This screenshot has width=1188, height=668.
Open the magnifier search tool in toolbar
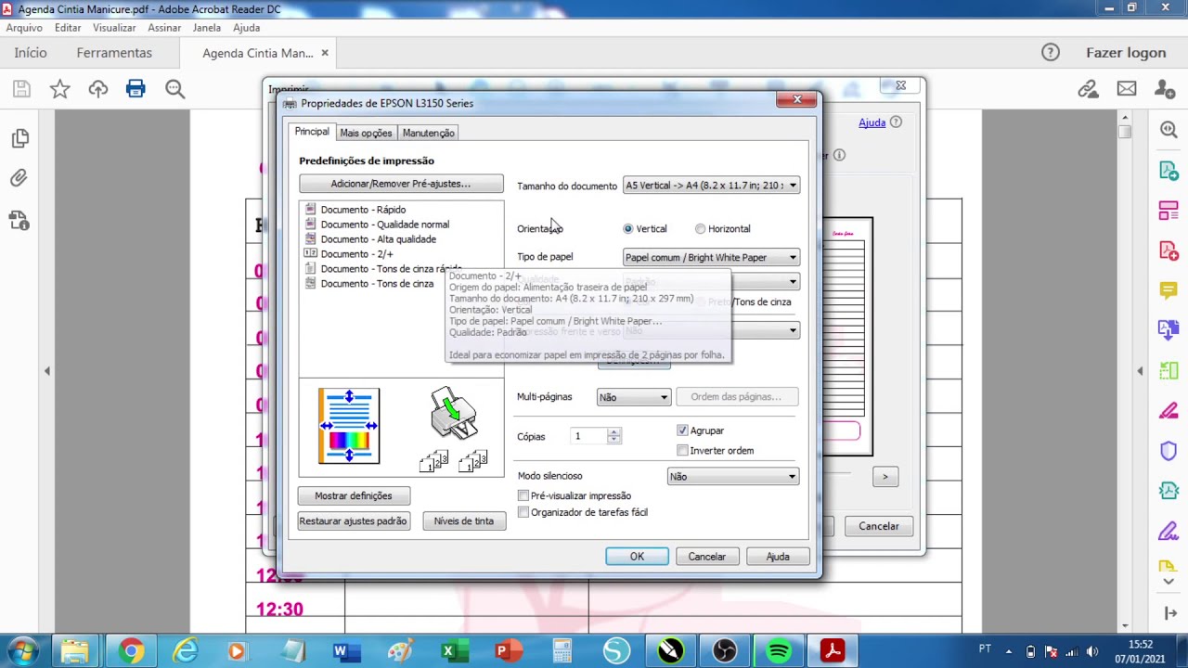pos(175,89)
